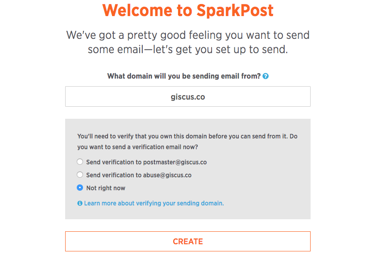Image resolution: width=386 pixels, height=259 pixels.
Task: Click the 'What domain will you be sending' label
Action: point(184,76)
